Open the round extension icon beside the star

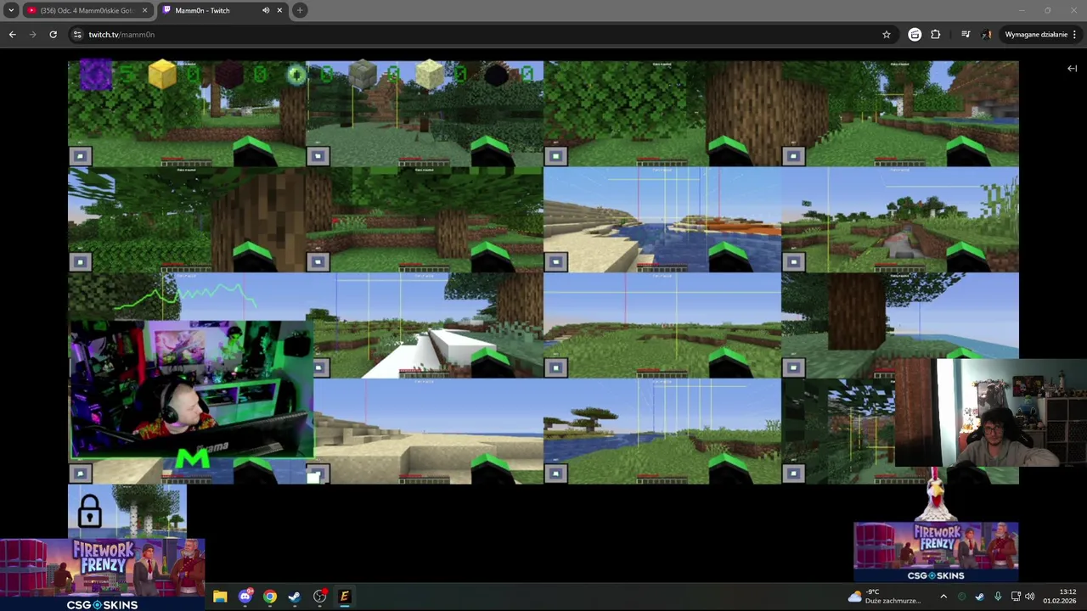click(x=915, y=34)
